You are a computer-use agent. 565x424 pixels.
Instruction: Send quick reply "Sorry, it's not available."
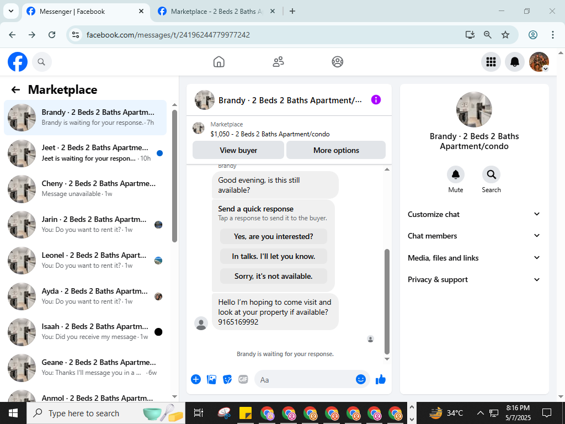pyautogui.click(x=274, y=276)
